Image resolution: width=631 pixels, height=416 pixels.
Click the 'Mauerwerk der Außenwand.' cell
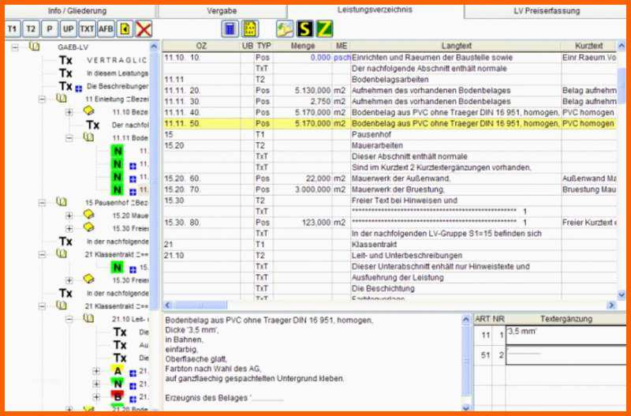click(456, 178)
